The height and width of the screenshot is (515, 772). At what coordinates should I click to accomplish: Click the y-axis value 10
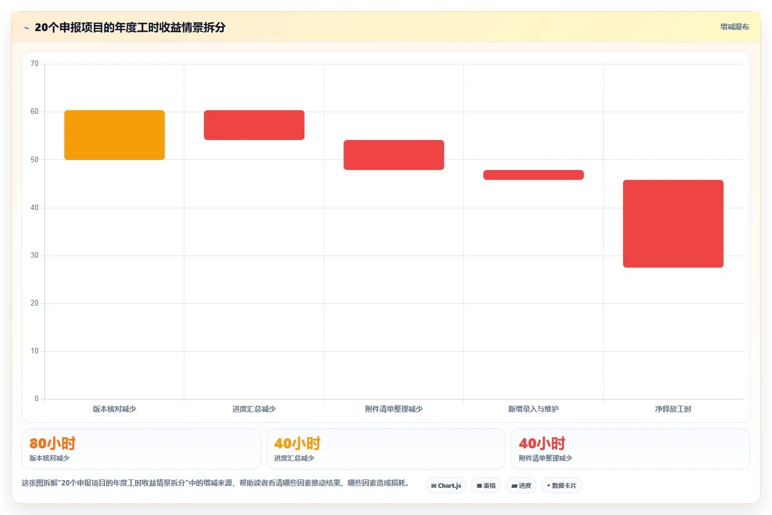tap(34, 351)
